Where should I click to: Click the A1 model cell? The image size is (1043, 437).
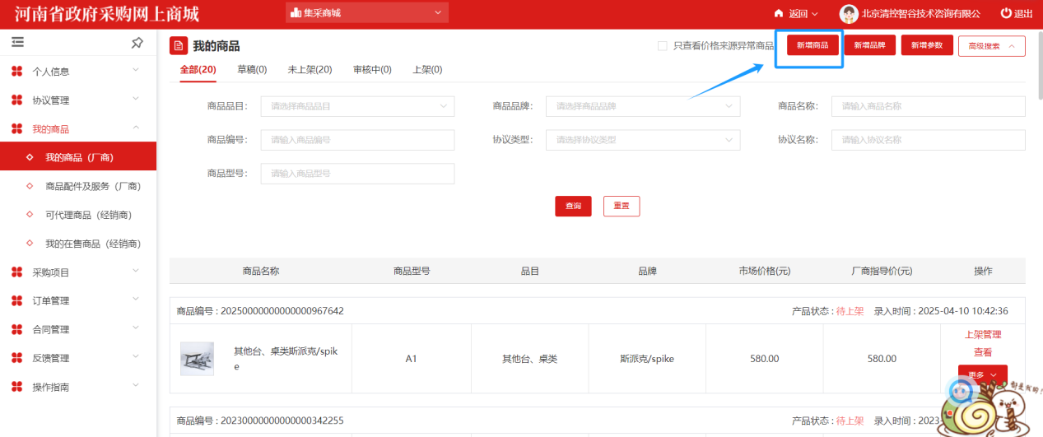coord(412,359)
